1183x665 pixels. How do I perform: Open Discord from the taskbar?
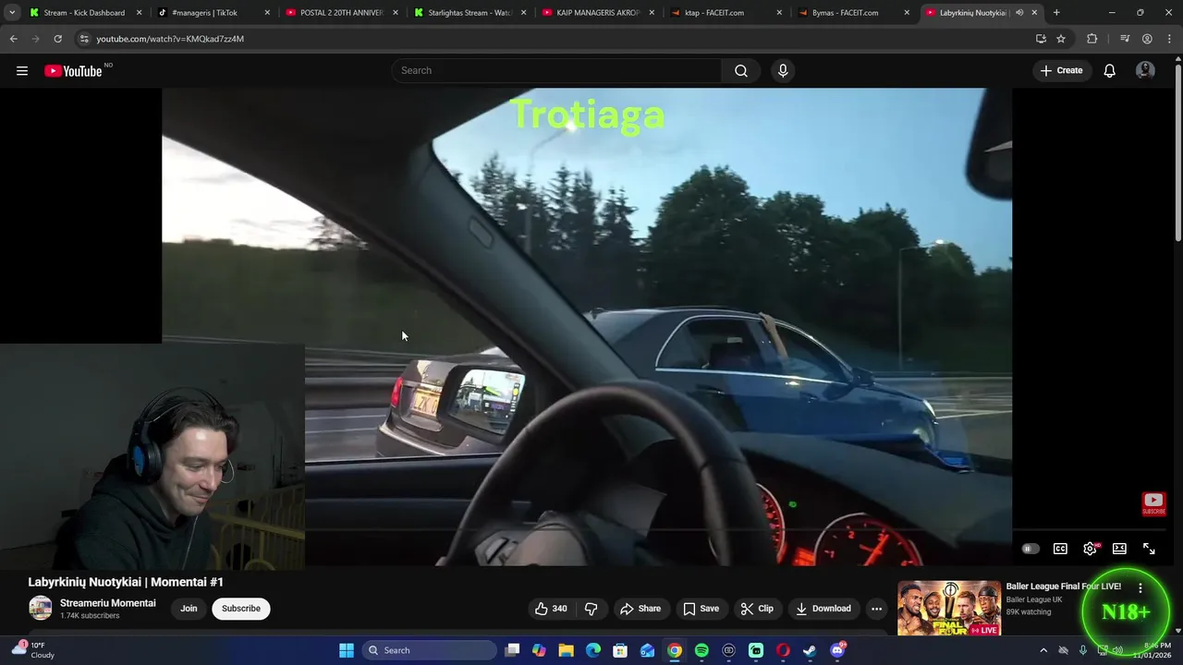pos(837,650)
